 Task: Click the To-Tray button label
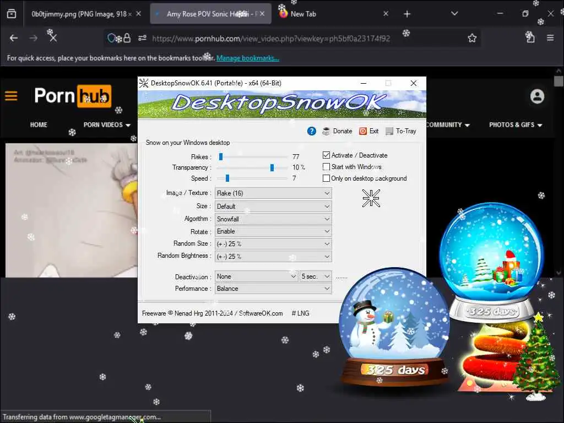coord(406,131)
